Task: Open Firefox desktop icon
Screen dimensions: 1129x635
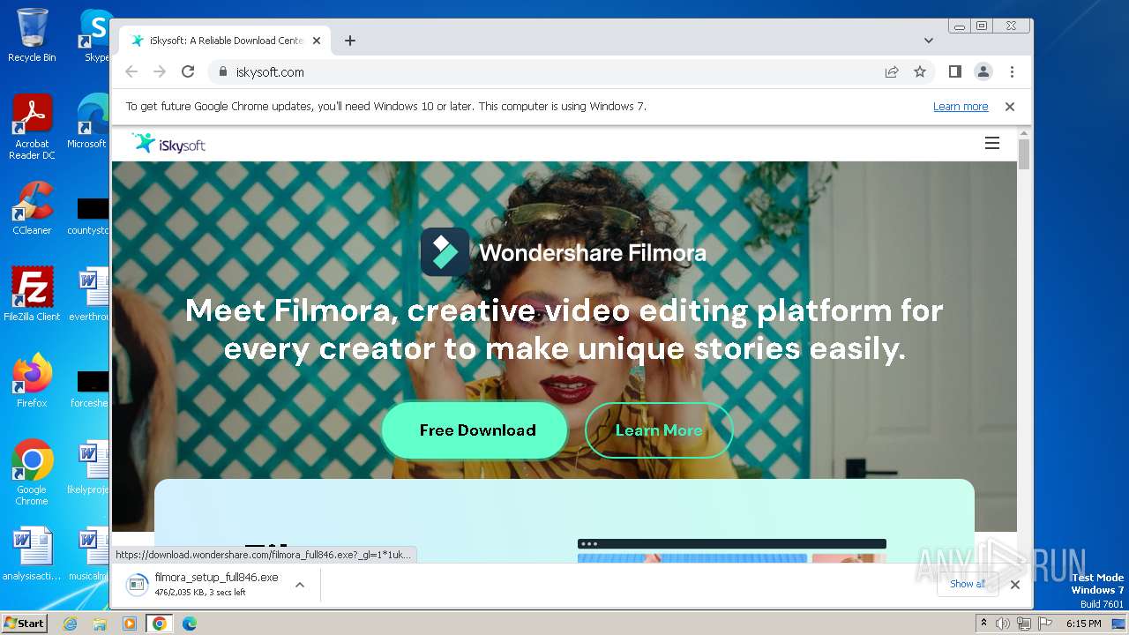Action: coord(32,381)
